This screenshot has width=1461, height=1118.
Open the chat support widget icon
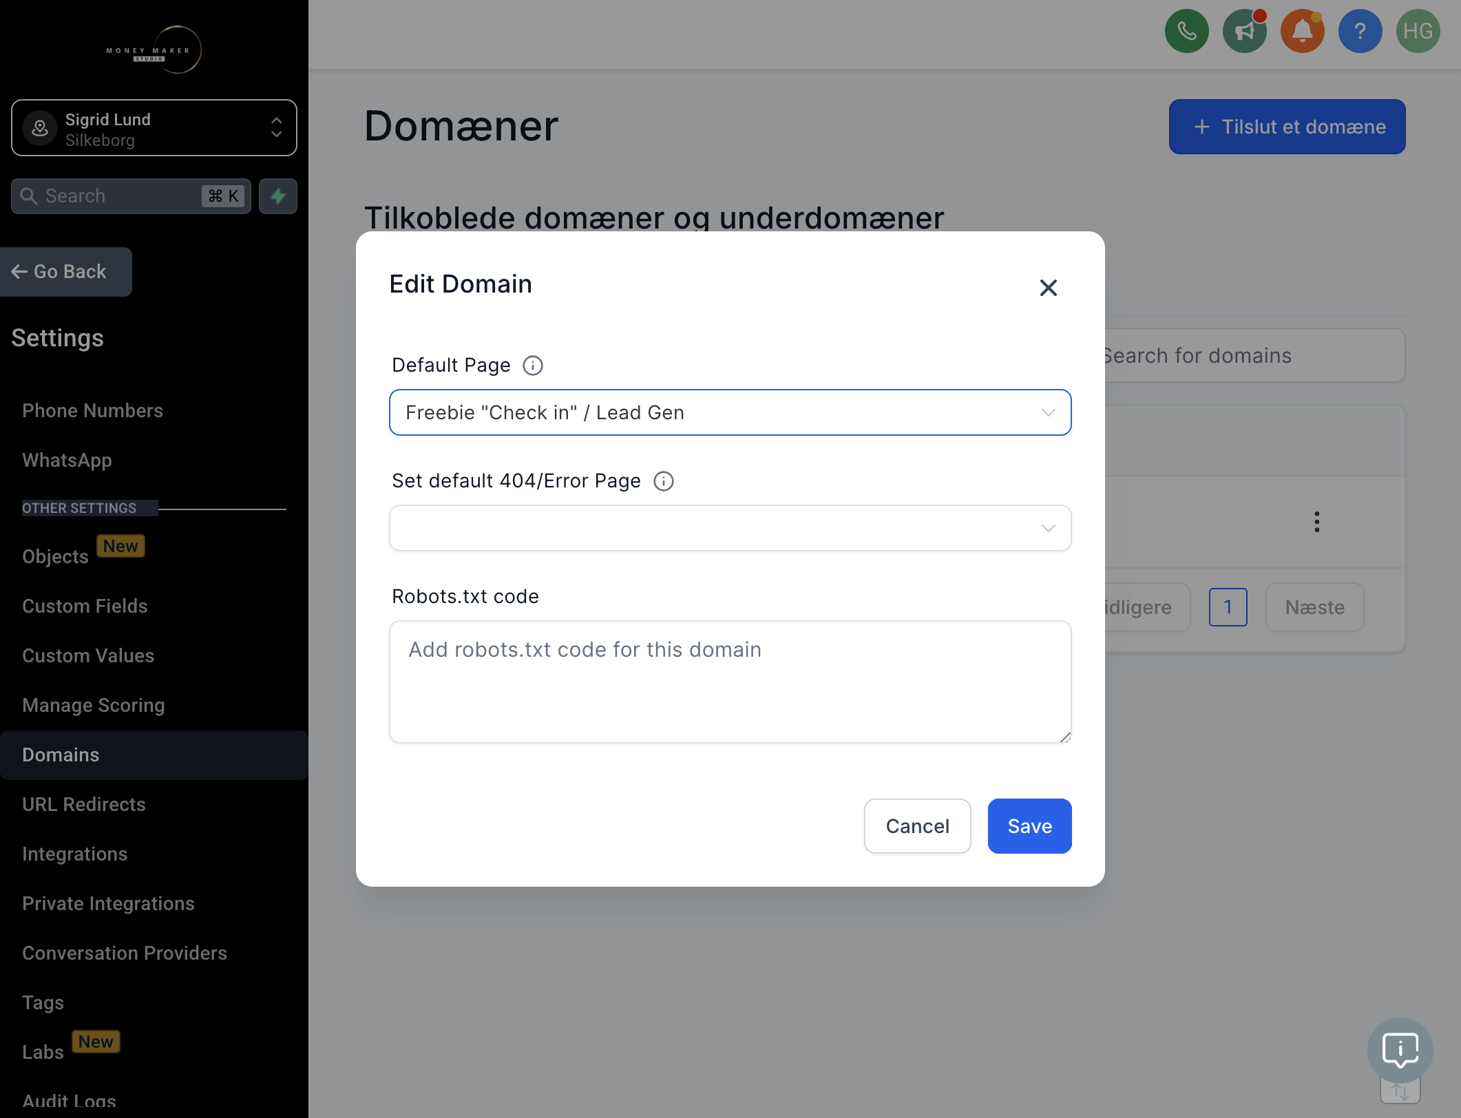1400,1051
